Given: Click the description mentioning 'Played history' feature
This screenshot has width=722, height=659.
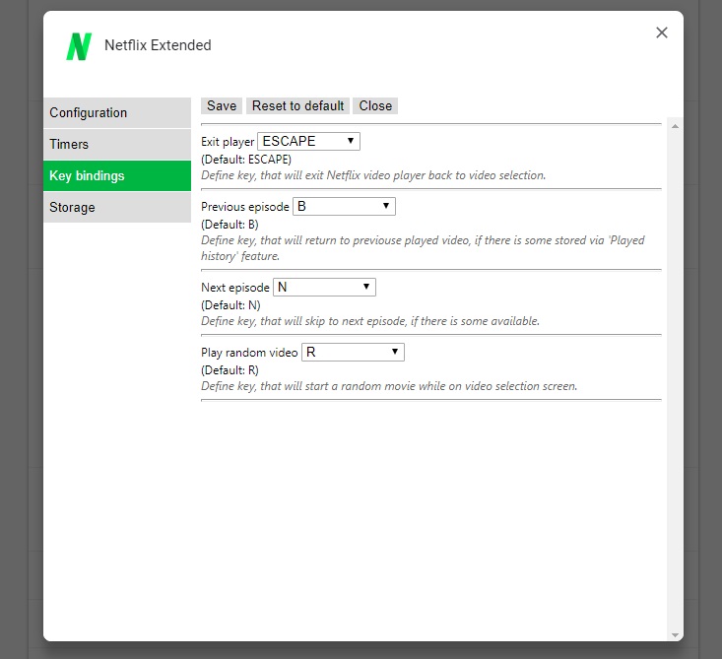Looking at the screenshot, I should click(x=423, y=248).
